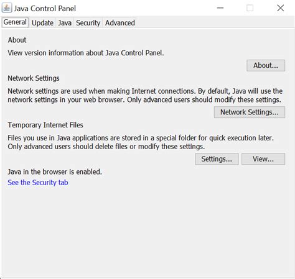Click the 'Temporary Internet Files' heading

[45, 125]
